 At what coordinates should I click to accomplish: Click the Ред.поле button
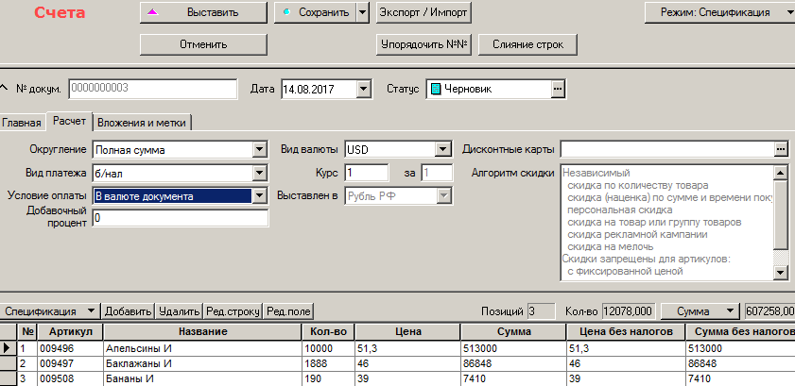(x=288, y=311)
